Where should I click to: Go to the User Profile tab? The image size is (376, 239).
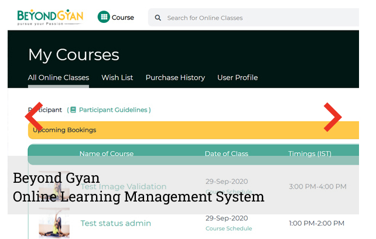click(x=237, y=77)
